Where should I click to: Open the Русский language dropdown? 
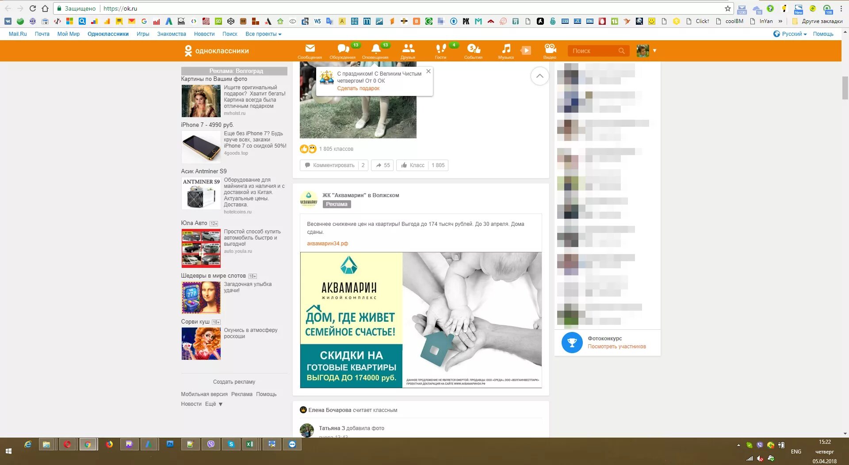[790, 34]
